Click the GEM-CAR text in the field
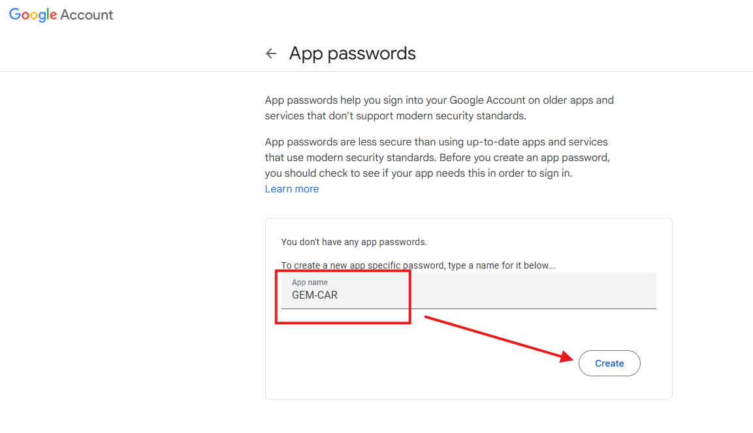Viewport: 753px width, 433px height. pos(315,295)
